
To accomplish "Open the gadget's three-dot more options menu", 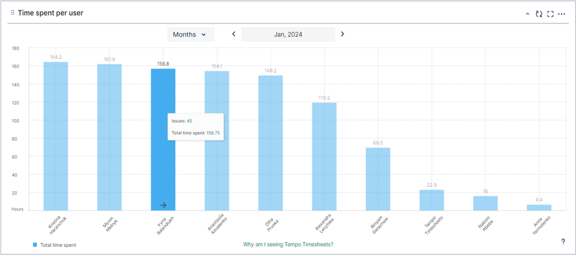I will [x=562, y=14].
